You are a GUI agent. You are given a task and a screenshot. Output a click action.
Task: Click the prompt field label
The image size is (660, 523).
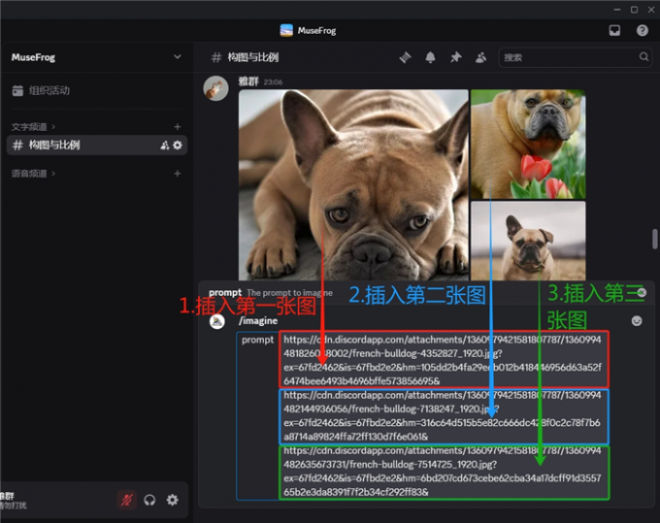(257, 340)
